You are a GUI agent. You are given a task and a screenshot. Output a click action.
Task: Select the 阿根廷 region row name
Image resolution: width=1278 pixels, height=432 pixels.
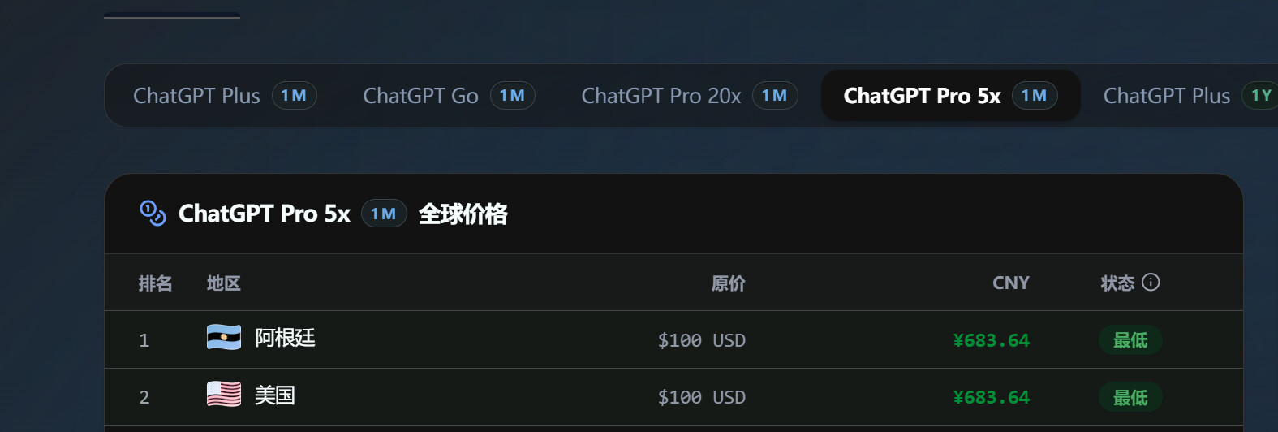[285, 338]
